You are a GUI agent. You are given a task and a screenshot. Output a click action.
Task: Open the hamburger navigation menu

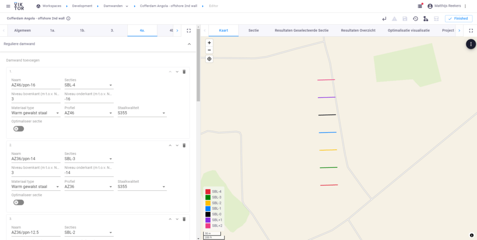(x=8, y=6)
